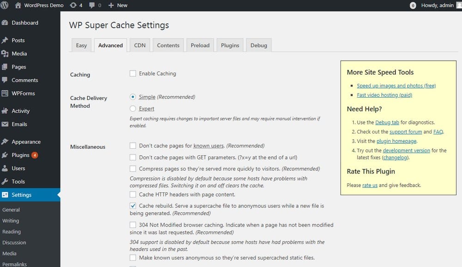Image resolution: width=462 pixels, height=267 pixels.
Task: Open the WordPress logo menu
Action: pos(5,5)
